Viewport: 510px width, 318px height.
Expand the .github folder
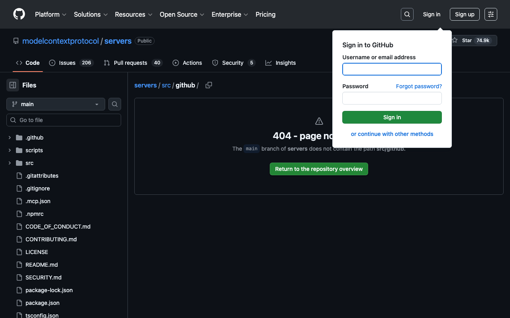(x=10, y=138)
